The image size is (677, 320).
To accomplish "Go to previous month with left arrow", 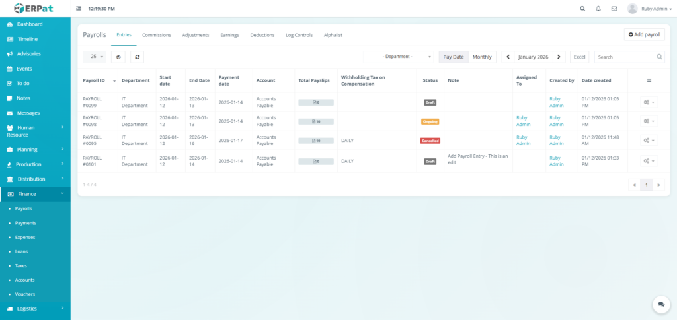I will point(508,57).
